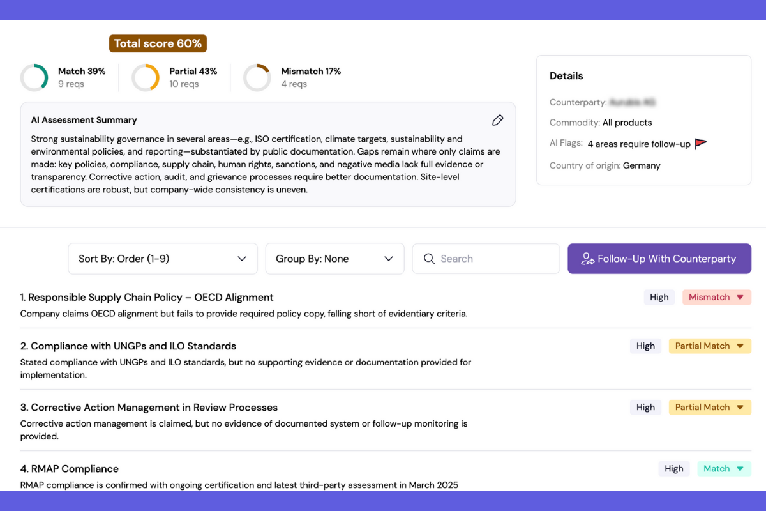766x511 pixels.
Task: Click the Partial 43% donut chart
Action: (146, 77)
